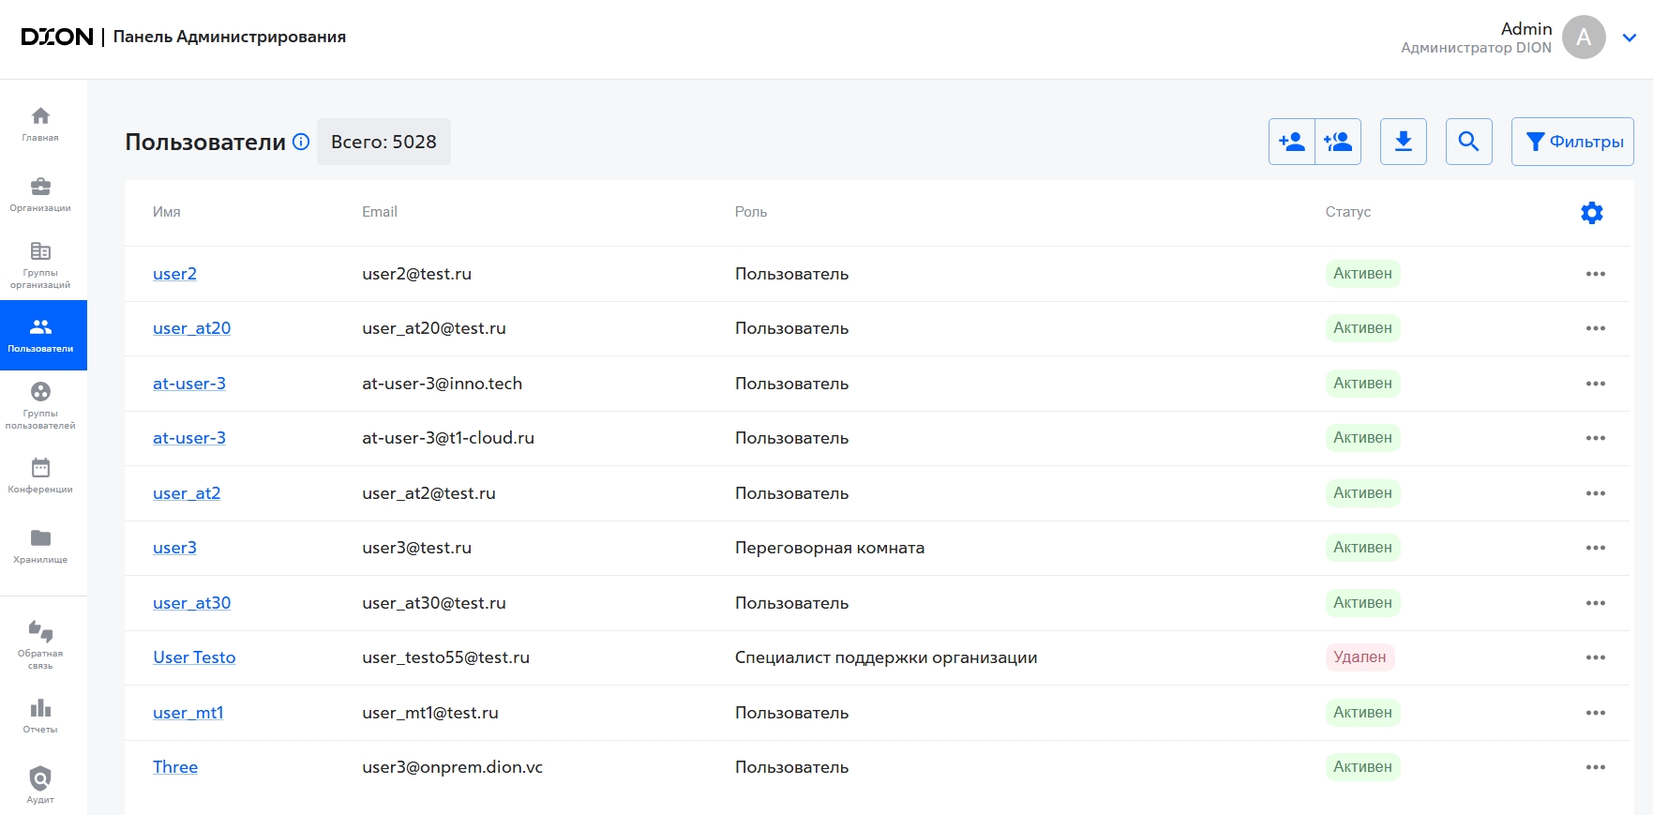Open Группы организаций section
The height and width of the screenshot is (815, 1653).
(40, 265)
